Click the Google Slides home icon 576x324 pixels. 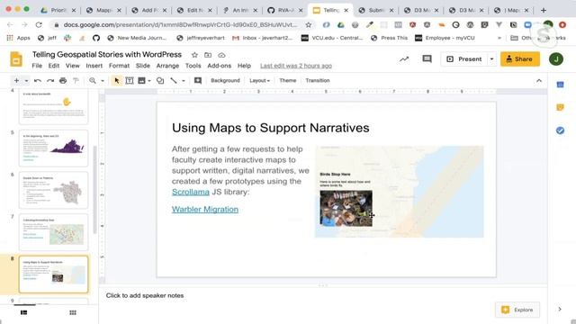pos(16,59)
